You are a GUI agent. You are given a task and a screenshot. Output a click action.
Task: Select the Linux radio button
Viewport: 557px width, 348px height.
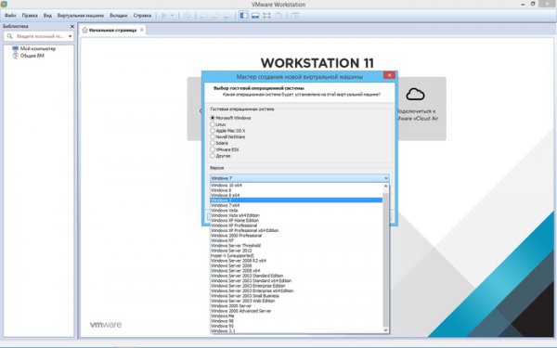coord(213,124)
